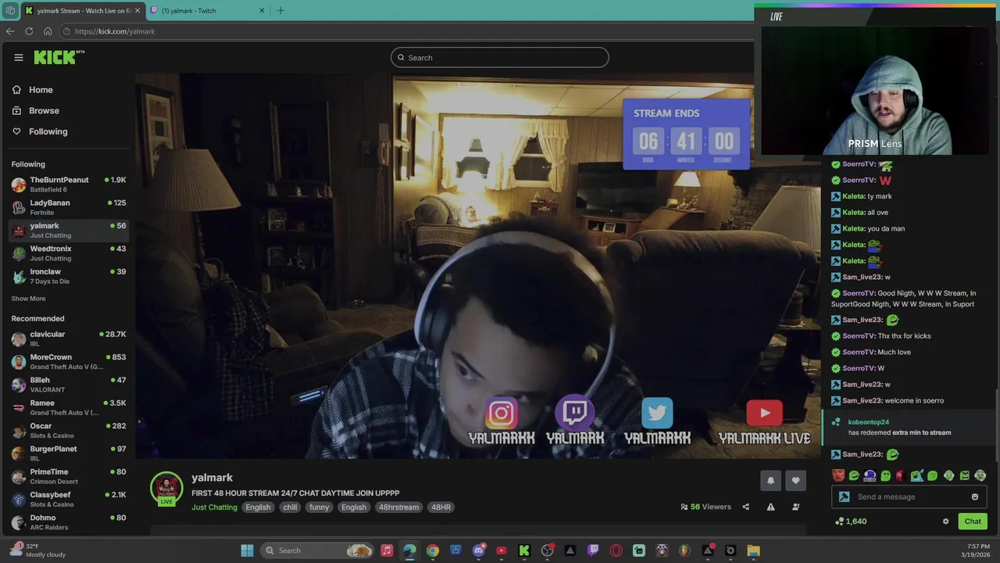Click the '1,640' channel points value
1000x563 pixels.
[x=855, y=522]
